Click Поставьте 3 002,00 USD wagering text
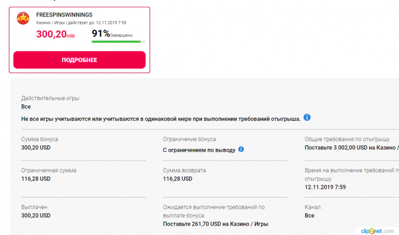 [x=351, y=148]
